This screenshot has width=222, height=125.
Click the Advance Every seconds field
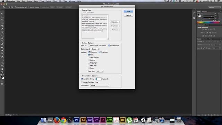99,79
